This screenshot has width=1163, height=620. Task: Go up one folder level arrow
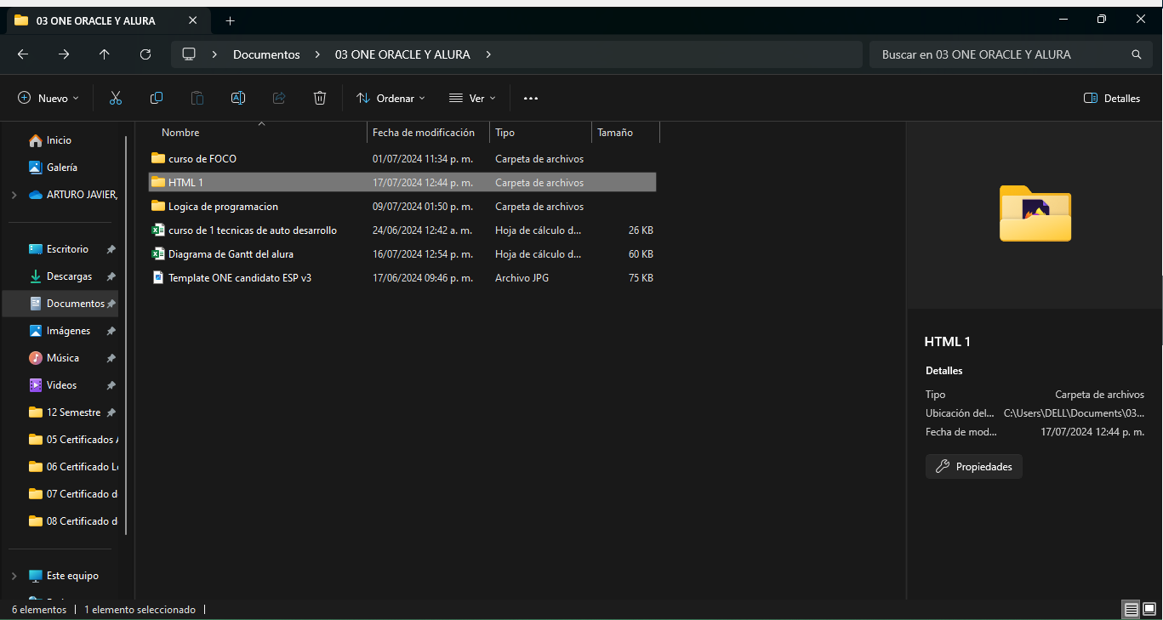coord(105,54)
